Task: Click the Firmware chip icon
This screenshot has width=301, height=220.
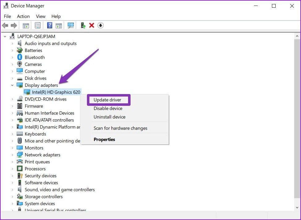Action: pos(19,106)
